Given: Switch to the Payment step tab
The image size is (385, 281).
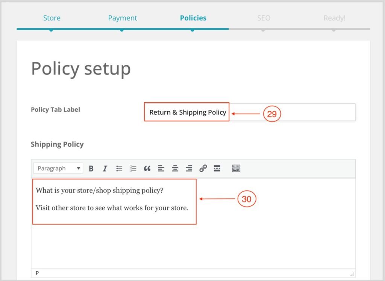Looking at the screenshot, I should (123, 18).
